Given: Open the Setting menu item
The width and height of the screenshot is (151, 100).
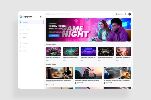Looking at the screenshot, I should coord(31,51).
